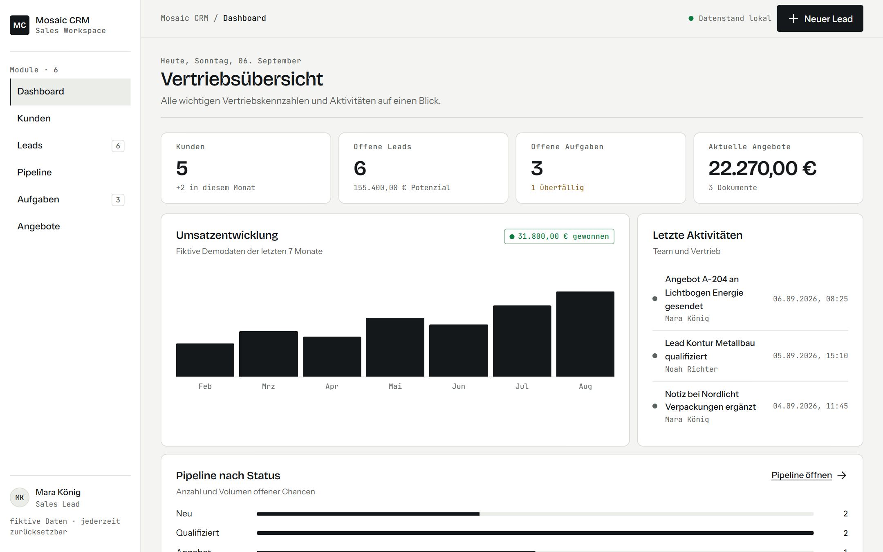
Task: Click the Mrz revenue bar
Action: [268, 354]
